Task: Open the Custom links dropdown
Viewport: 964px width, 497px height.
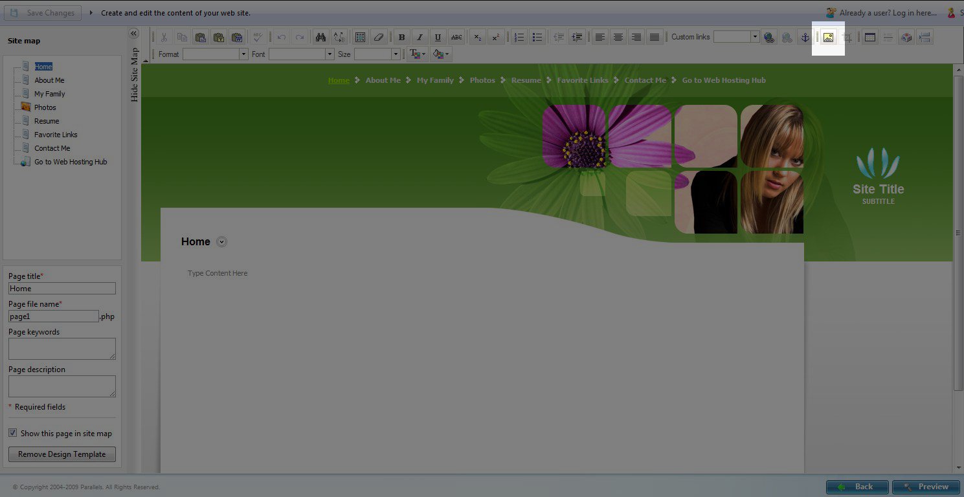Action: pyautogui.click(x=755, y=38)
